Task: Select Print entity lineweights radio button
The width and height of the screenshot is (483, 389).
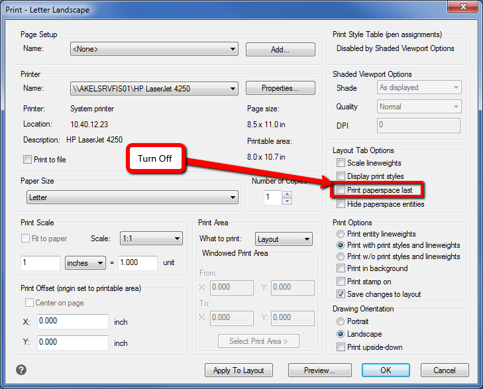Action: [341, 234]
